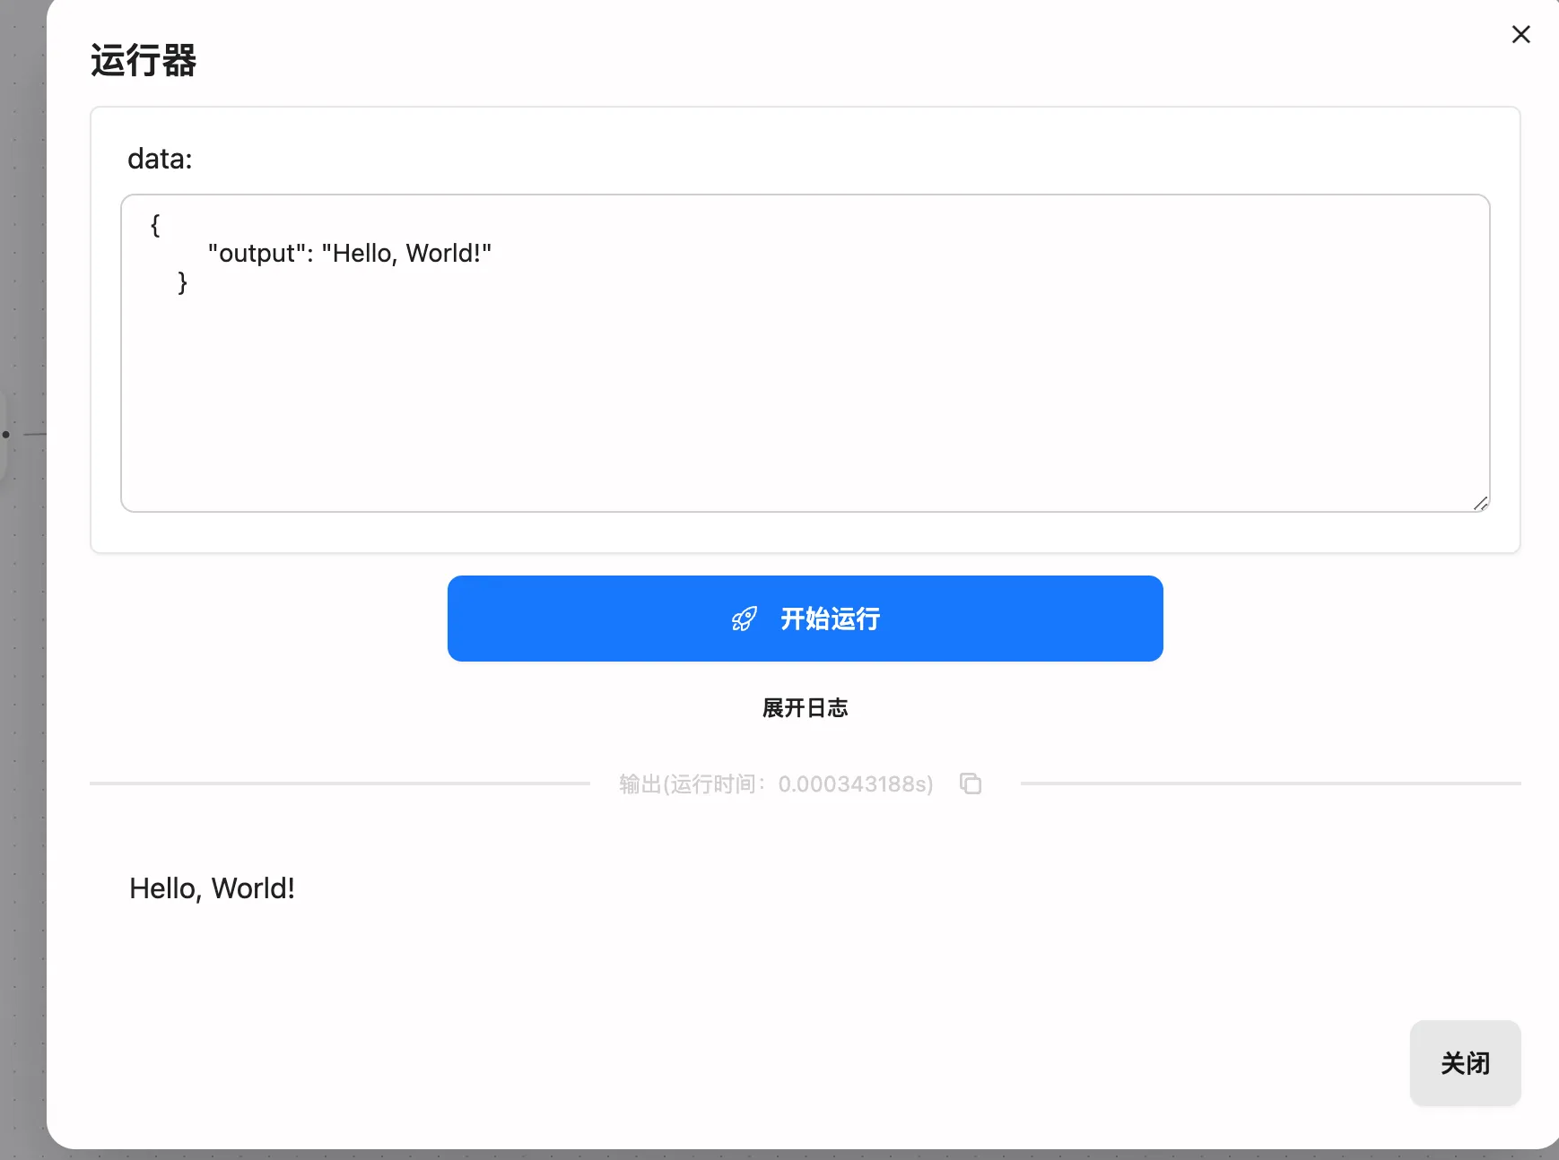Click the 输出(运行时间: 0.000343188s) label
The image size is (1559, 1160).
776,784
